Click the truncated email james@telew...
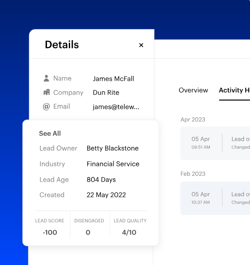Image resolution: width=250 pixels, height=265 pixels. point(116,107)
